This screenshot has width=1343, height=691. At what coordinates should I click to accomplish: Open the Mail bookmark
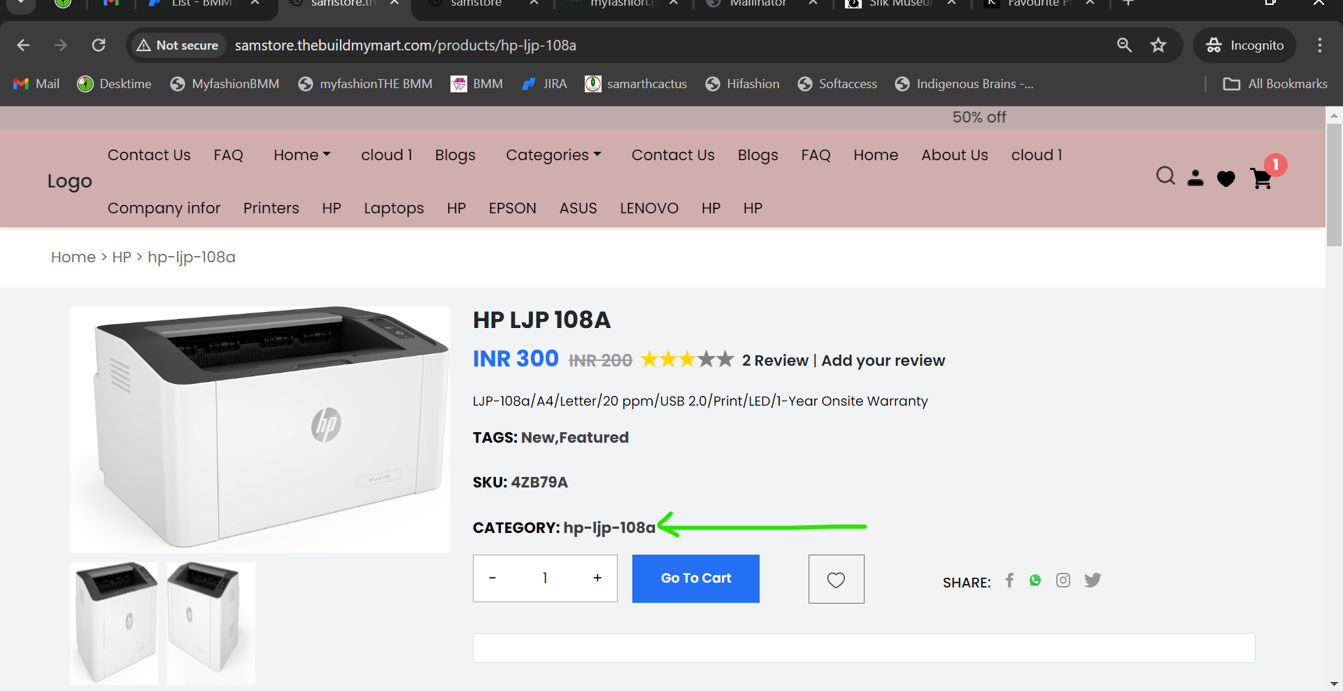36,84
